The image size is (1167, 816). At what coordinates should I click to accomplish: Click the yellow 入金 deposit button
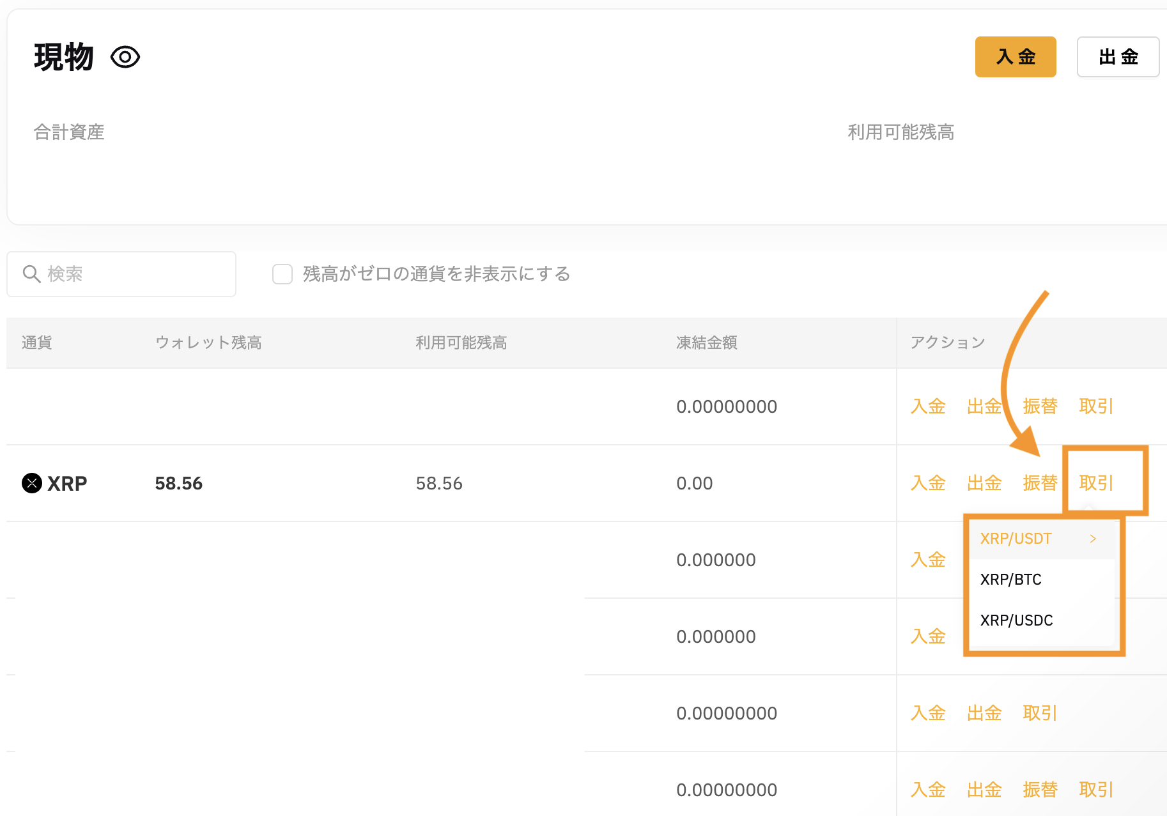1015,57
